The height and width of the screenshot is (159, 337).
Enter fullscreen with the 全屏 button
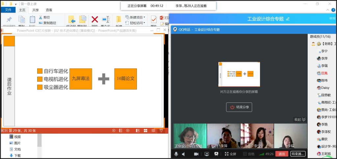coord(230,154)
